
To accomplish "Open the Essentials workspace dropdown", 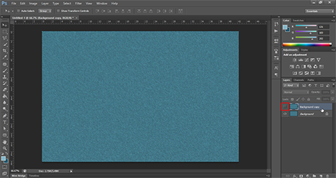I will point(319,11).
